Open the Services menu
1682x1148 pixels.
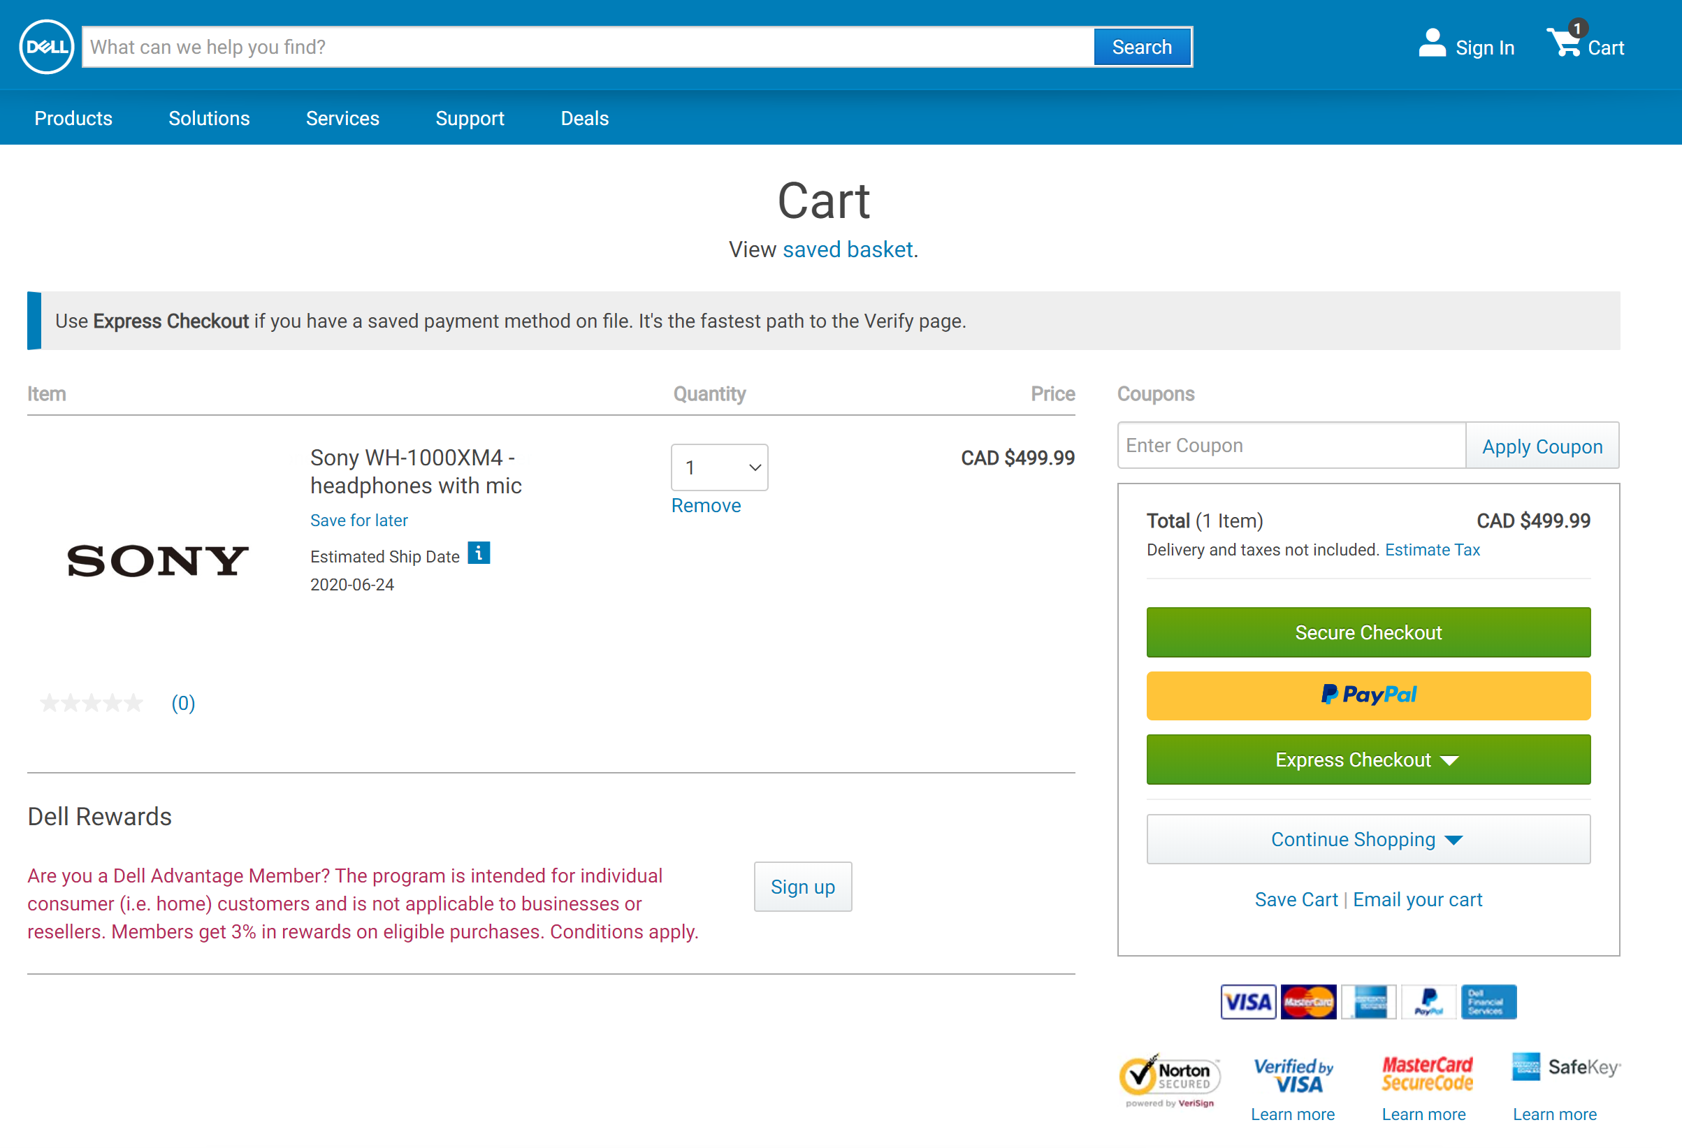click(x=342, y=118)
